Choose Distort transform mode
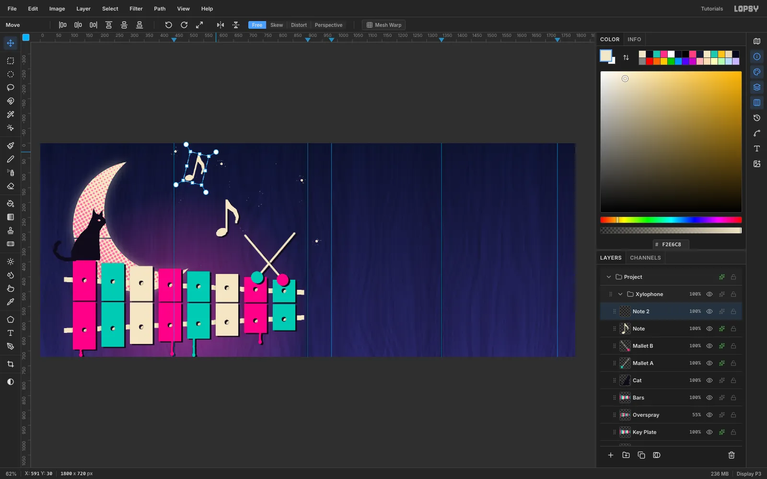 point(299,25)
